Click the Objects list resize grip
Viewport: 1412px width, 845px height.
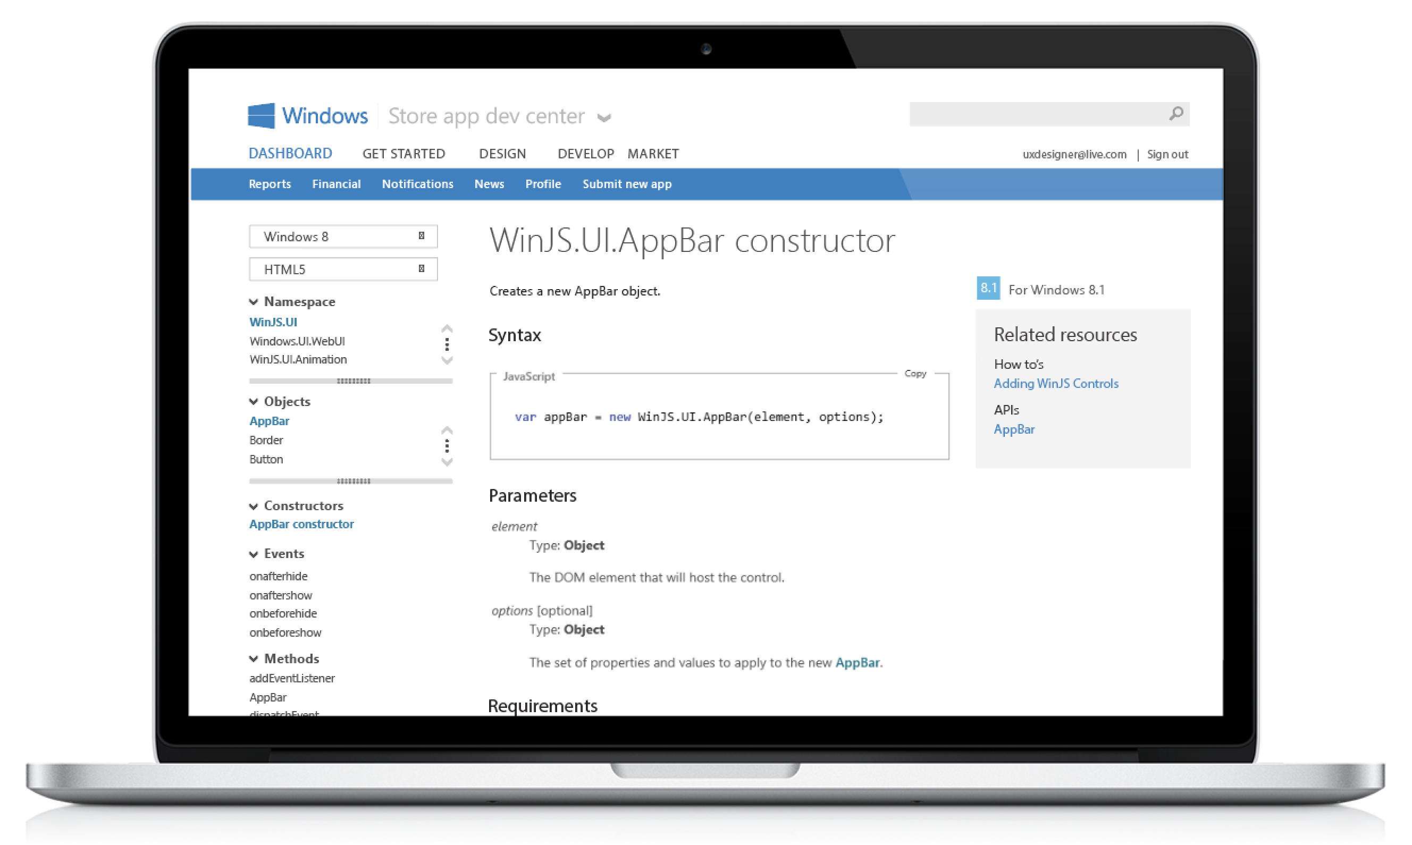353,481
